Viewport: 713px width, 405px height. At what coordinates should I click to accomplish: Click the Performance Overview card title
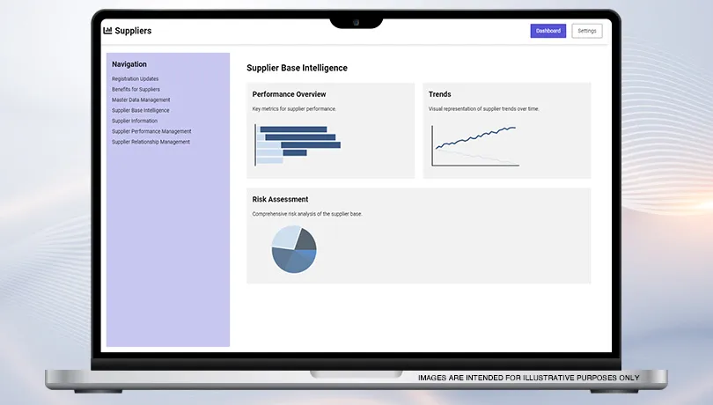click(x=289, y=94)
